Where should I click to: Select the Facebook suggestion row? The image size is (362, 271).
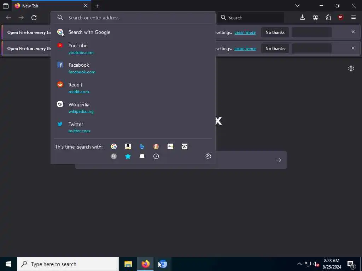click(133, 68)
